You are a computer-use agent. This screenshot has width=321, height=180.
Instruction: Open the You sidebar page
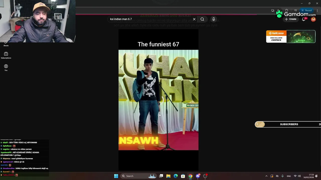pos(6,67)
